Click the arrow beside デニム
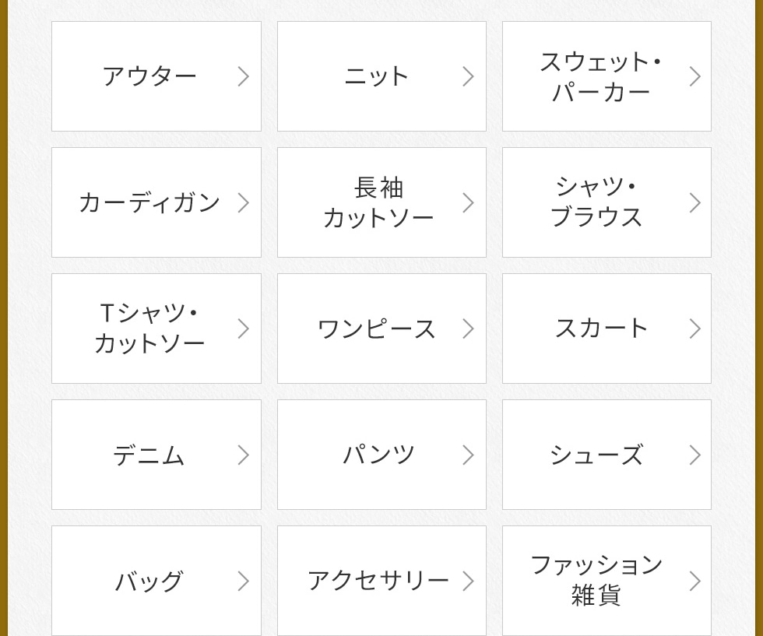The height and width of the screenshot is (636, 763). click(243, 455)
